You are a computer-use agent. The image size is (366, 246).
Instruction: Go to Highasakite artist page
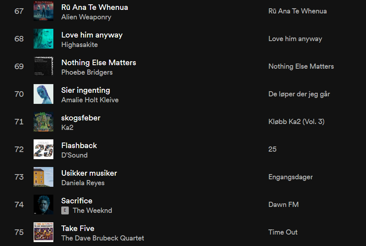(79, 45)
